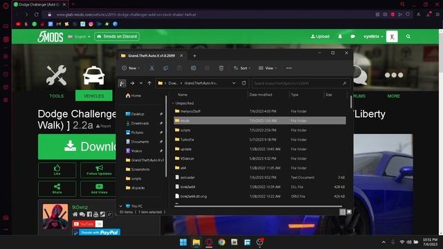The image size is (443, 249).
Task: Open the 5Mods notifications bell
Action: point(340,37)
